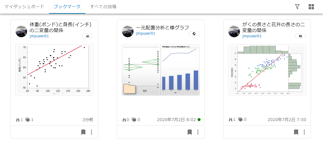The width and height of the screenshot is (323, 142).
Task: Click public globe badge on 一元配置分析 card
Action: (194, 34)
